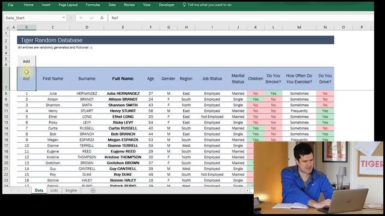Click the surname cell BRANCH
Image resolution: width=385 pixels, height=216 pixels.
(87, 134)
